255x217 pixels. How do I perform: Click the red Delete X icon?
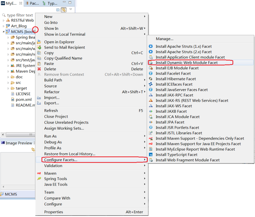39,69
